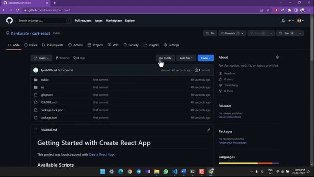Toggle Unwatch for this repository
314x177 pixels.
tap(230, 33)
